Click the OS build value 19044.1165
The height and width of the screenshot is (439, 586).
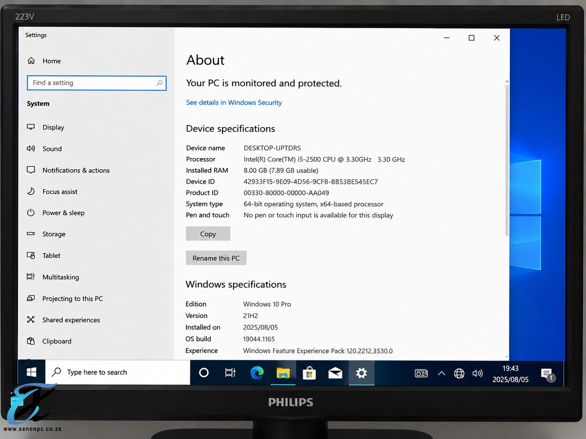[259, 339]
